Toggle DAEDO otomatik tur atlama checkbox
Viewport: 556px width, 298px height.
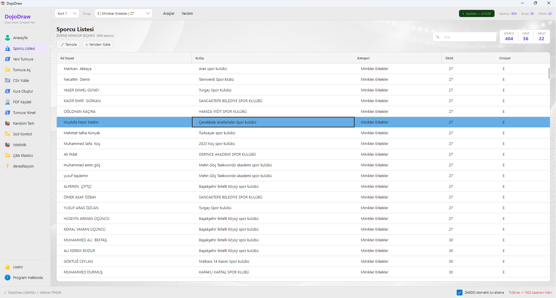click(x=460, y=293)
